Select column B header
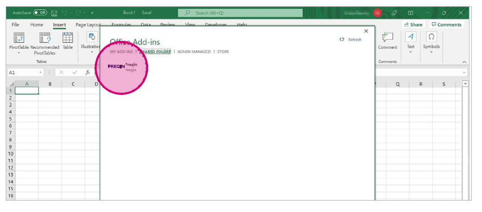The image size is (482, 212). [x=50, y=84]
